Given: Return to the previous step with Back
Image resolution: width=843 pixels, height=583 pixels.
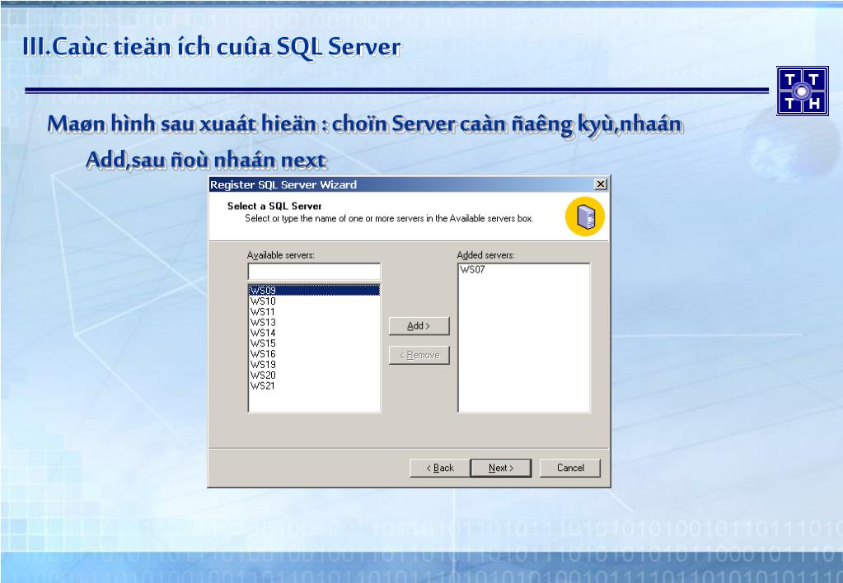Looking at the screenshot, I should (440, 468).
